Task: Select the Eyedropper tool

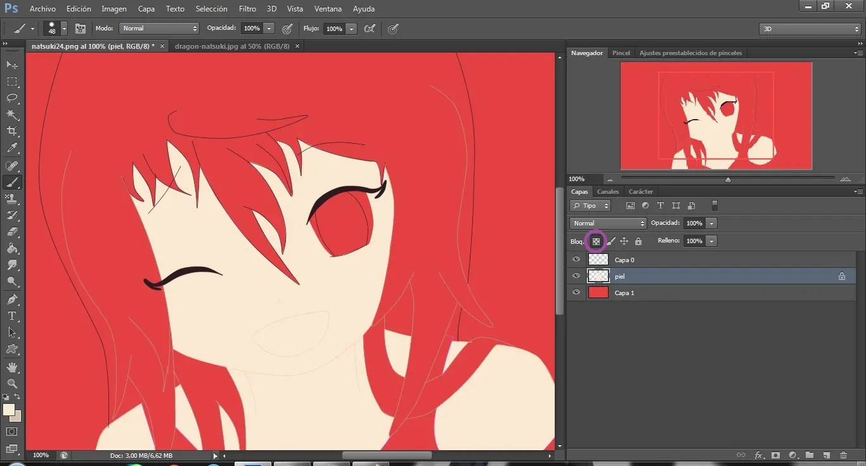Action: [12, 148]
